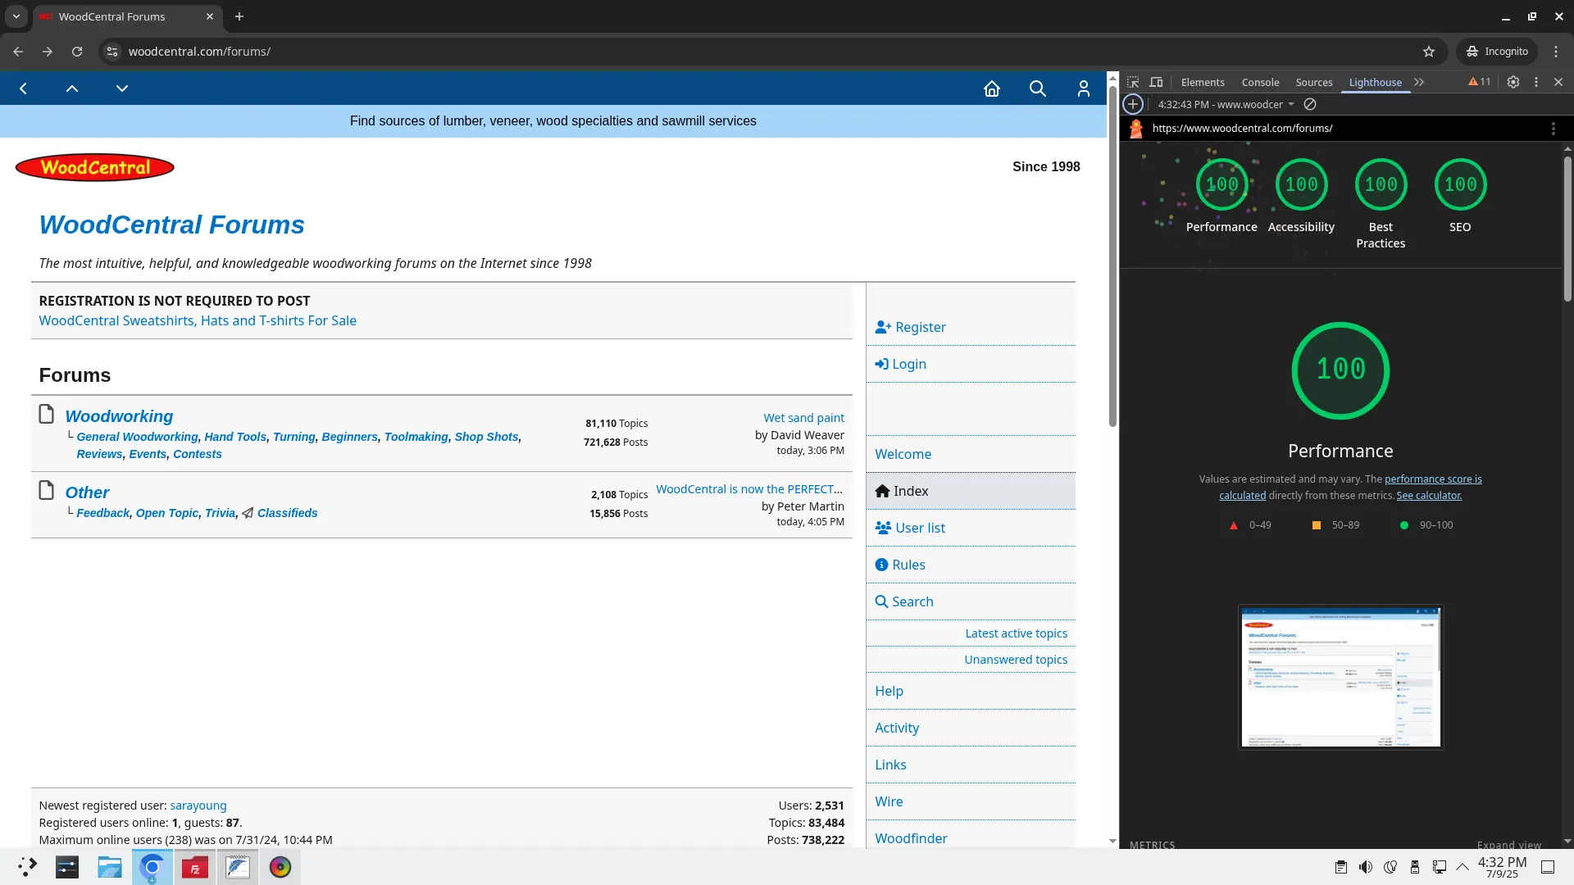1574x885 pixels.
Task: Open the tab search dropdown
Action: 16,16
